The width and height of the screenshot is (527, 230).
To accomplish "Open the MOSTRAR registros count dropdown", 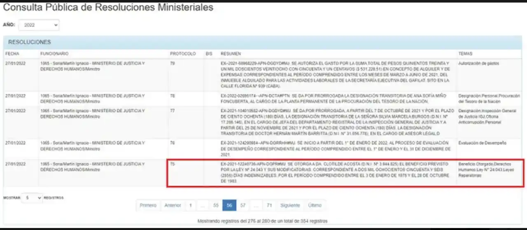I will tap(32, 198).
